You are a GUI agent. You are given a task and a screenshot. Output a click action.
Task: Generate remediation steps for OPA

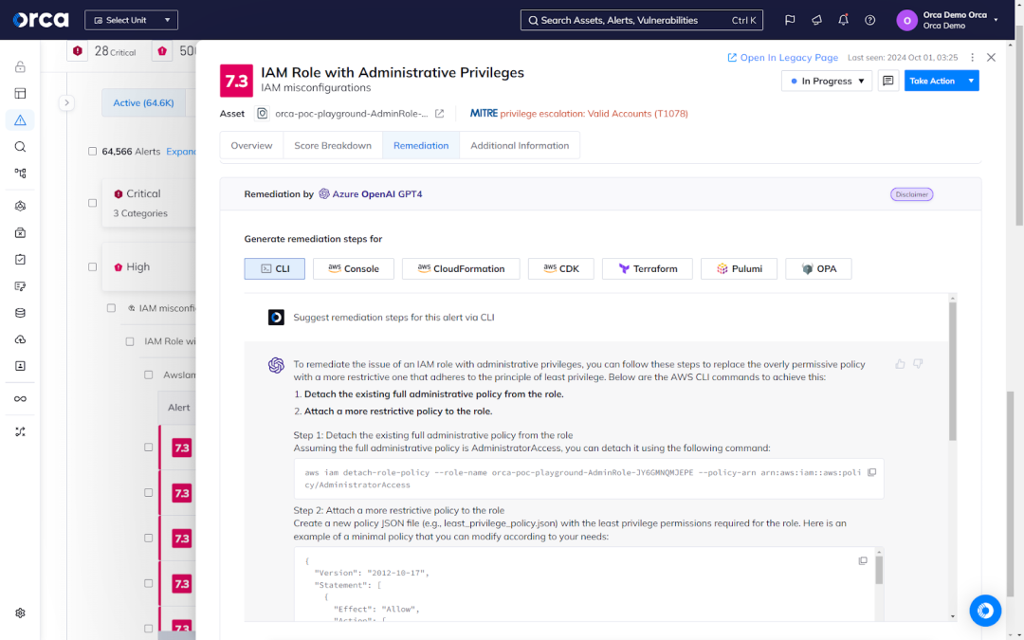click(x=819, y=268)
